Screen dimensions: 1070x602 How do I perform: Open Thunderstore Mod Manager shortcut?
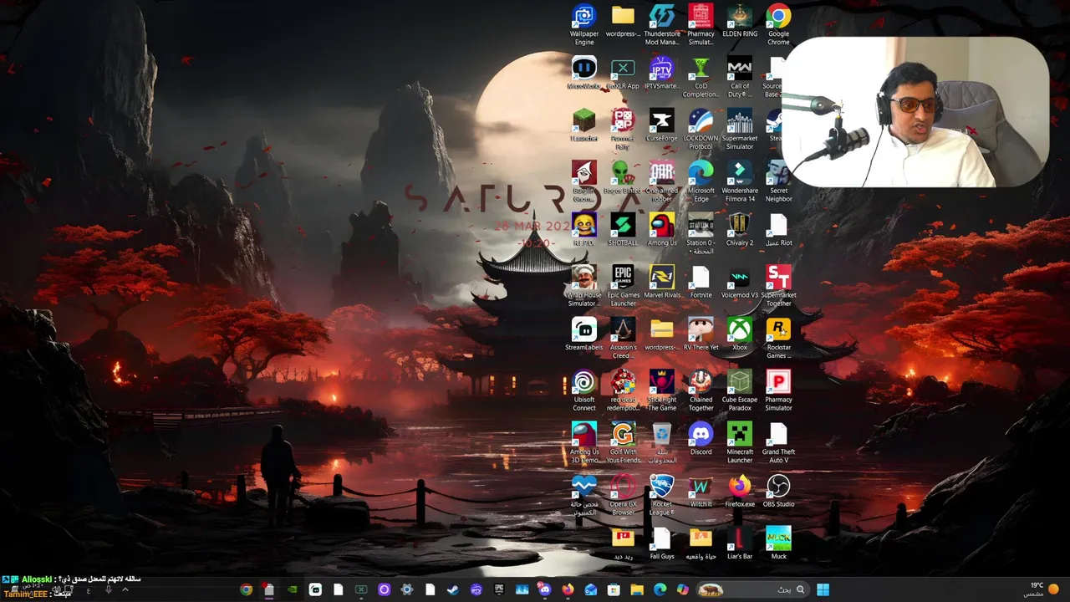[661, 25]
